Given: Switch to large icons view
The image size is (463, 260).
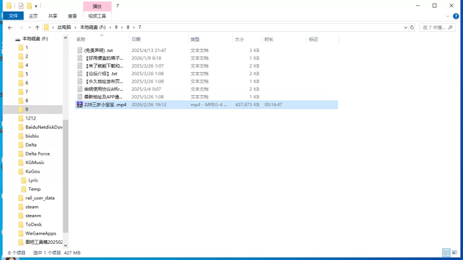Looking at the screenshot, I should click(454, 252).
